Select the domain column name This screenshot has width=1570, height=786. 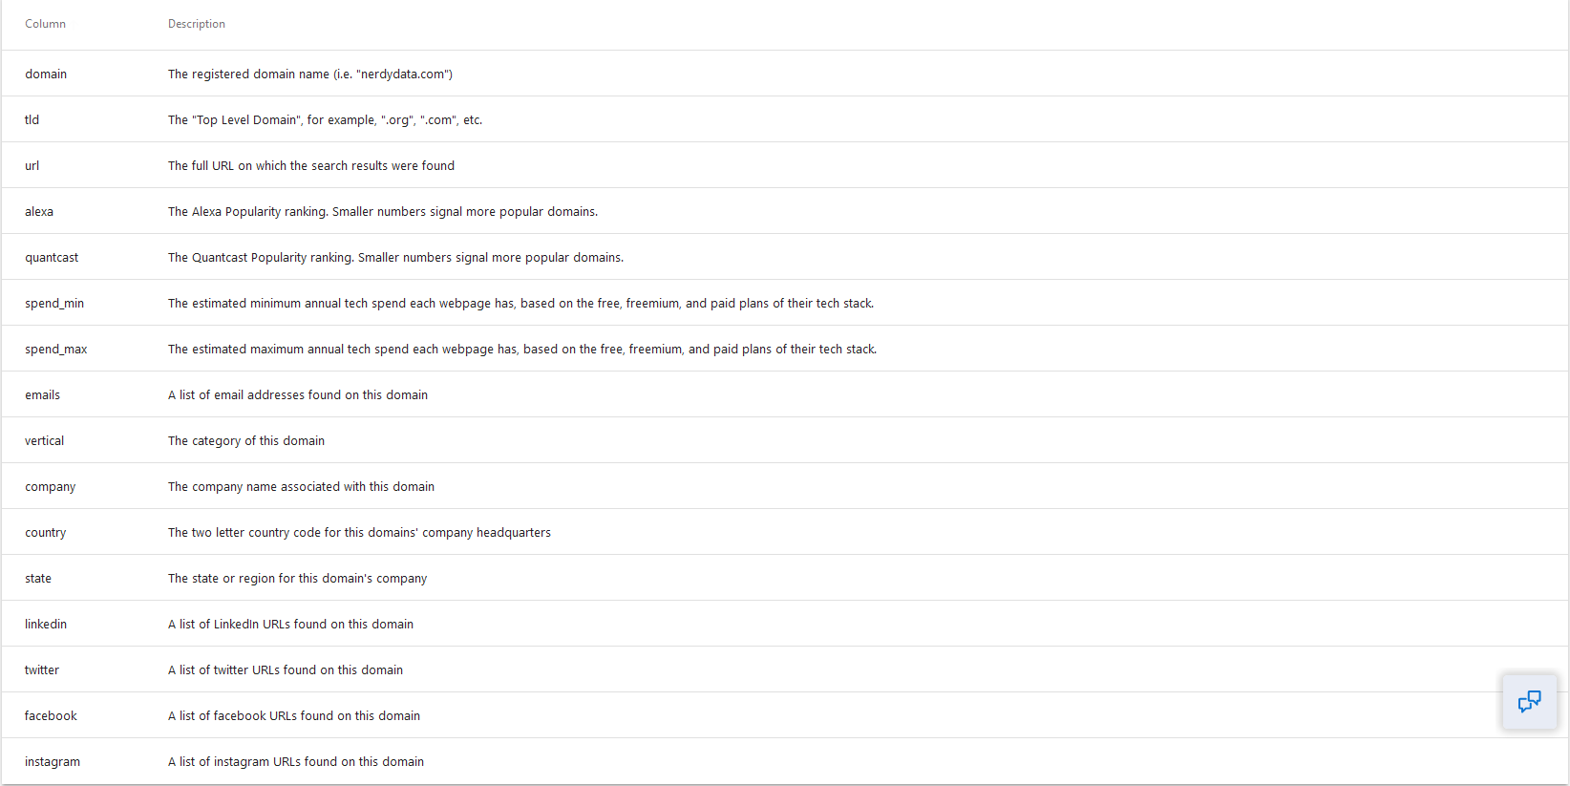pyautogui.click(x=46, y=74)
